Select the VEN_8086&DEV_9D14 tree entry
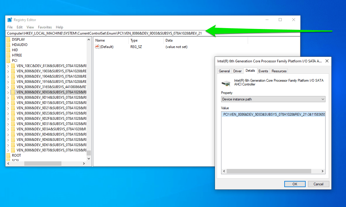346x207 pixels. (x=51, y=97)
